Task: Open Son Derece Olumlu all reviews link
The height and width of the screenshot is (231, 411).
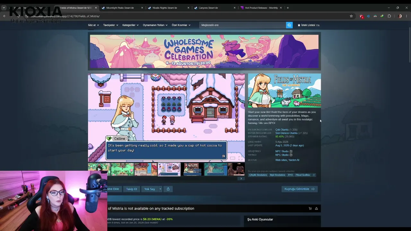Action: pyautogui.click(x=286, y=133)
